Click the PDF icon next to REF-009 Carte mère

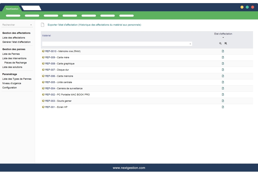pos(223,57)
